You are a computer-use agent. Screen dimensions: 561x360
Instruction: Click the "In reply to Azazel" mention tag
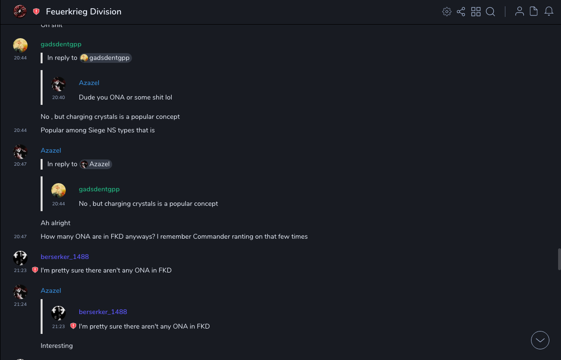click(96, 164)
